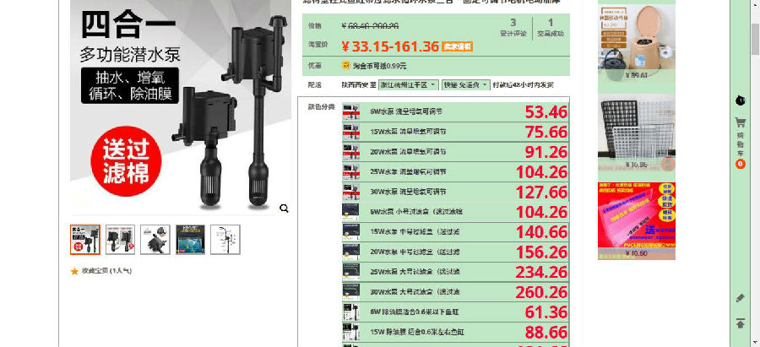Open the delivery region dropdown 浙江杭州江干区
The width and height of the screenshot is (760, 347).
tap(410, 85)
